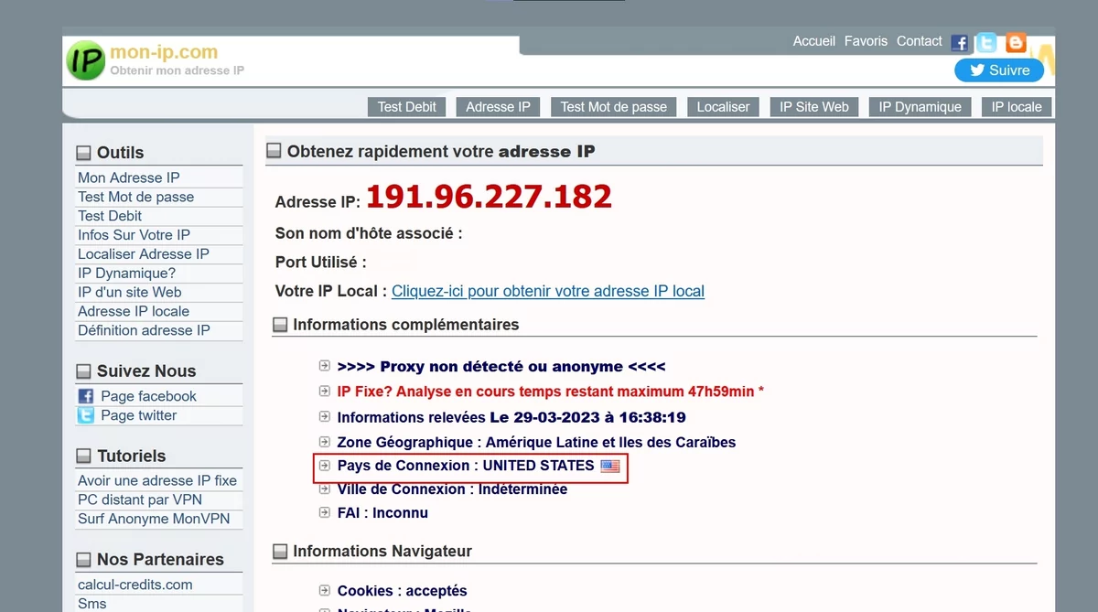The image size is (1098, 612).
Task: Open the Contact link
Action: [x=919, y=41]
